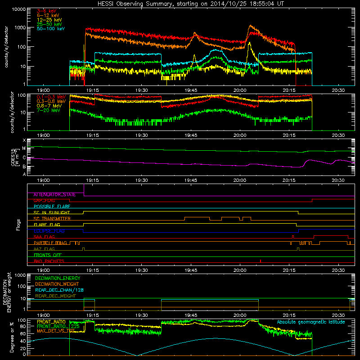Click the yellow FRONT_RATIO legend label

pyautogui.click(x=51, y=322)
